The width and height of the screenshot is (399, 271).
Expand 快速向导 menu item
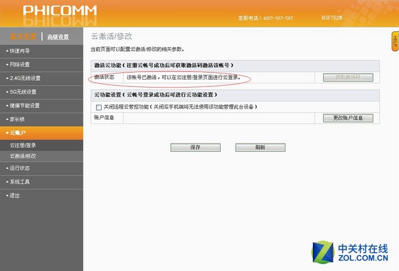[42, 51]
